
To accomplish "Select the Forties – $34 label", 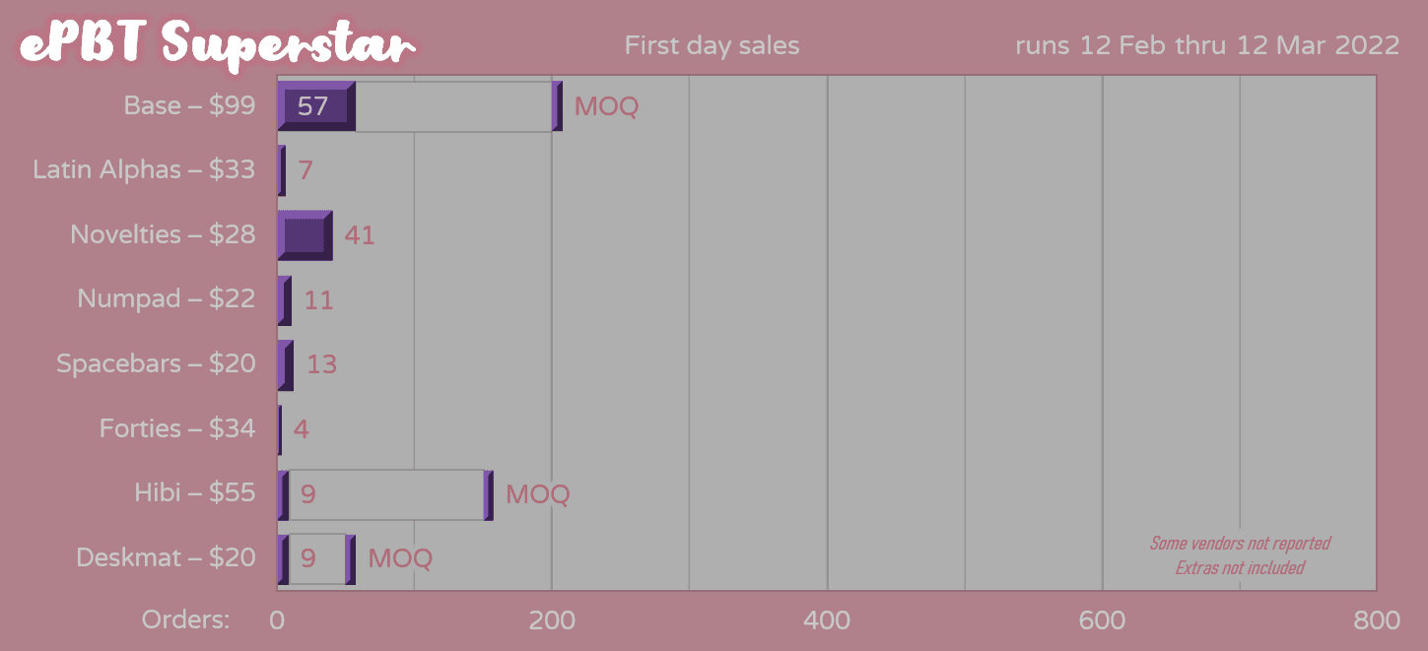I will 177,429.
